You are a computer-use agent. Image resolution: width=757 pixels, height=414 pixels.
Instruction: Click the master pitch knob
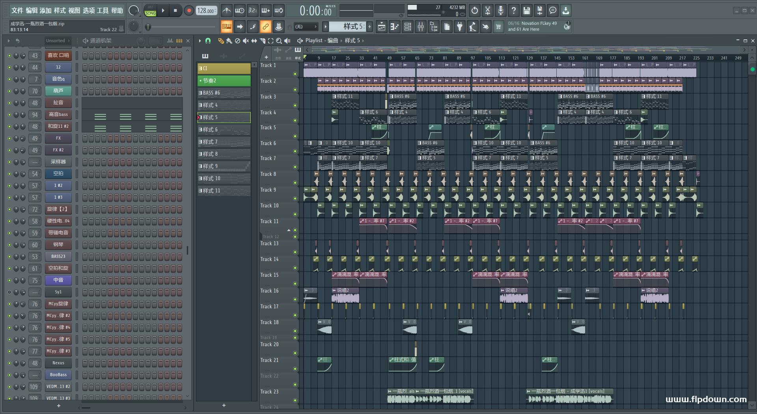134,26
